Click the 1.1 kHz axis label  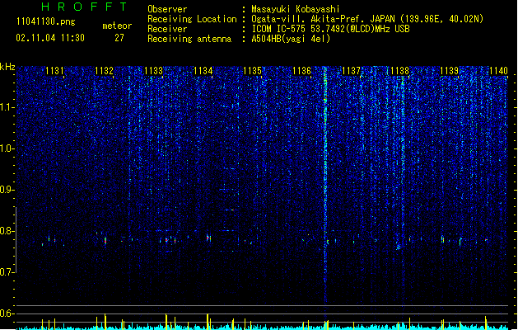click(x=7, y=107)
